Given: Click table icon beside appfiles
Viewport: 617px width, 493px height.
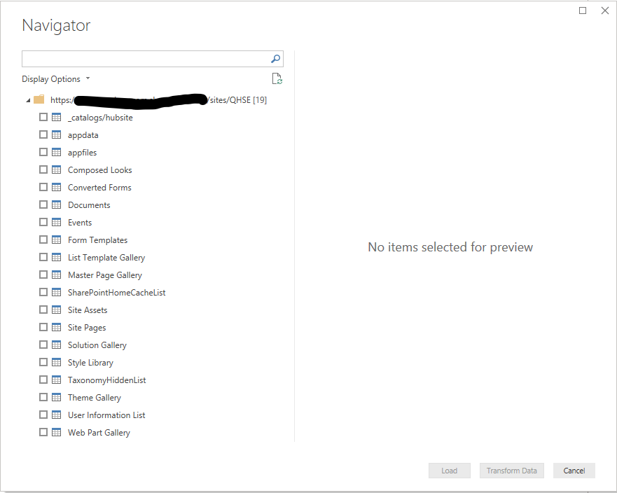Looking at the screenshot, I should [x=57, y=152].
